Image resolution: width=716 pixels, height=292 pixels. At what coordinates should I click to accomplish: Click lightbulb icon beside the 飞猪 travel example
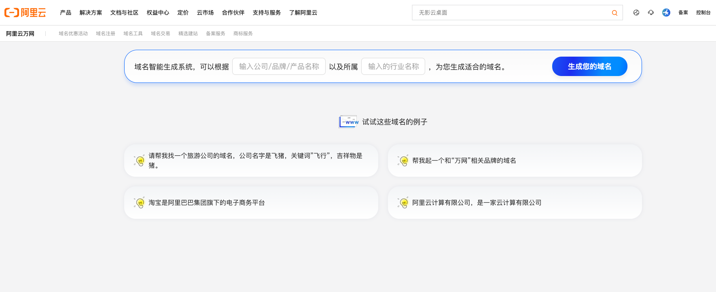[140, 161]
